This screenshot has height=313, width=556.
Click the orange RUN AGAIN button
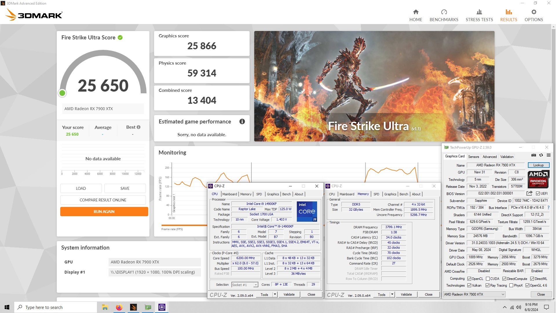pyautogui.click(x=104, y=212)
